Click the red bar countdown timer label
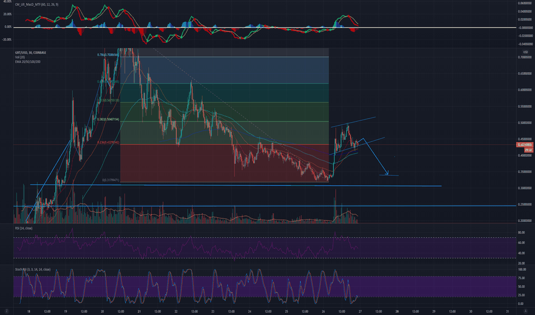This screenshot has width=535, height=315. (x=528, y=150)
